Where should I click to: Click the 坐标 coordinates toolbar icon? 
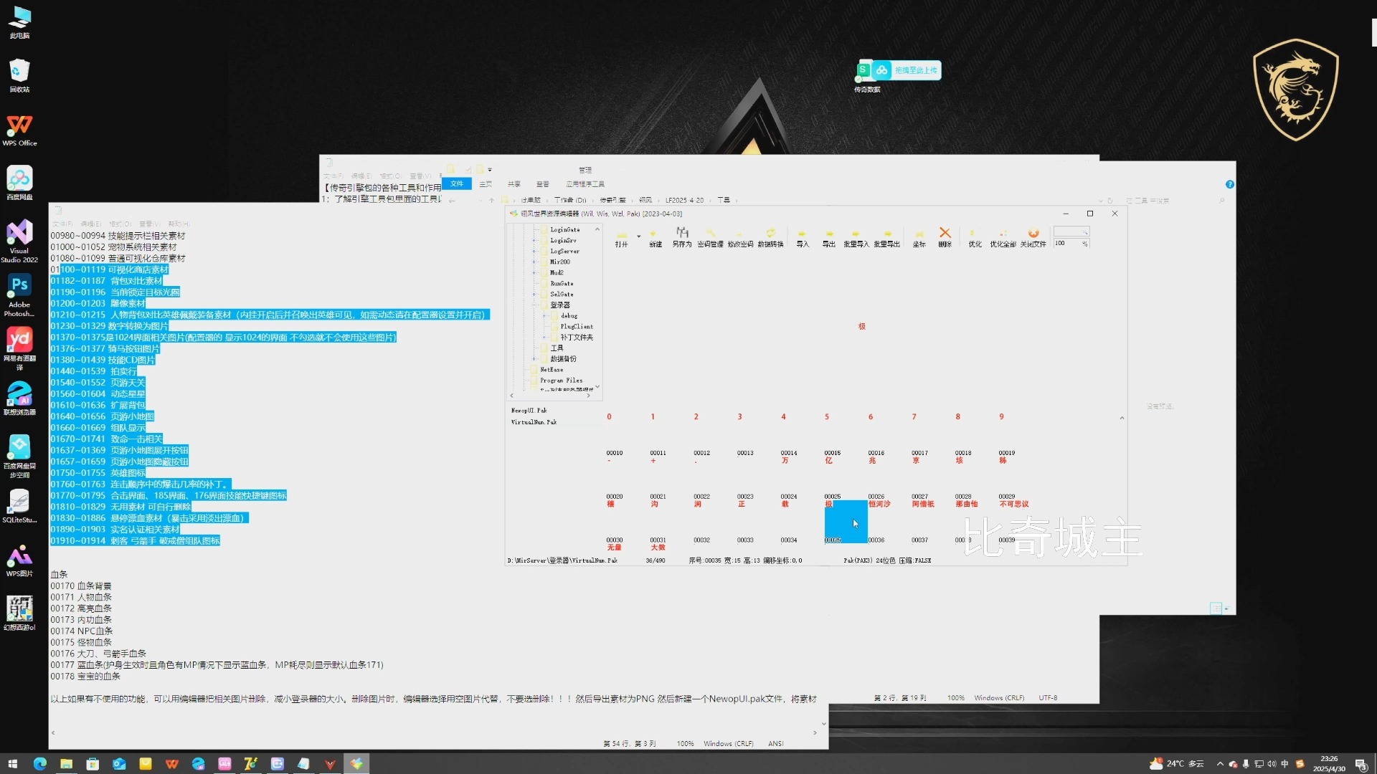[919, 236]
